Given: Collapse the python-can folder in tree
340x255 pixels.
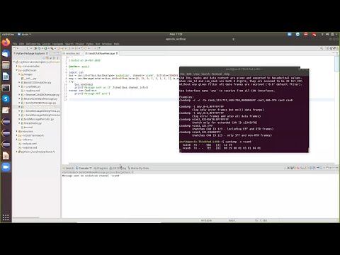Looking at the screenshot, I should [x=17, y=70].
